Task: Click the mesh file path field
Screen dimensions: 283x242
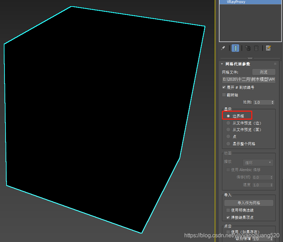Action: pyautogui.click(x=249, y=80)
